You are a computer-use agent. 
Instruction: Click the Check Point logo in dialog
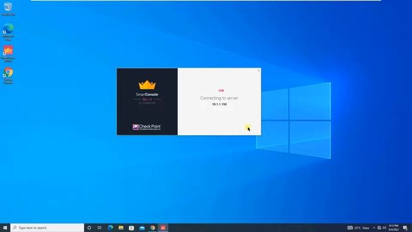click(147, 127)
